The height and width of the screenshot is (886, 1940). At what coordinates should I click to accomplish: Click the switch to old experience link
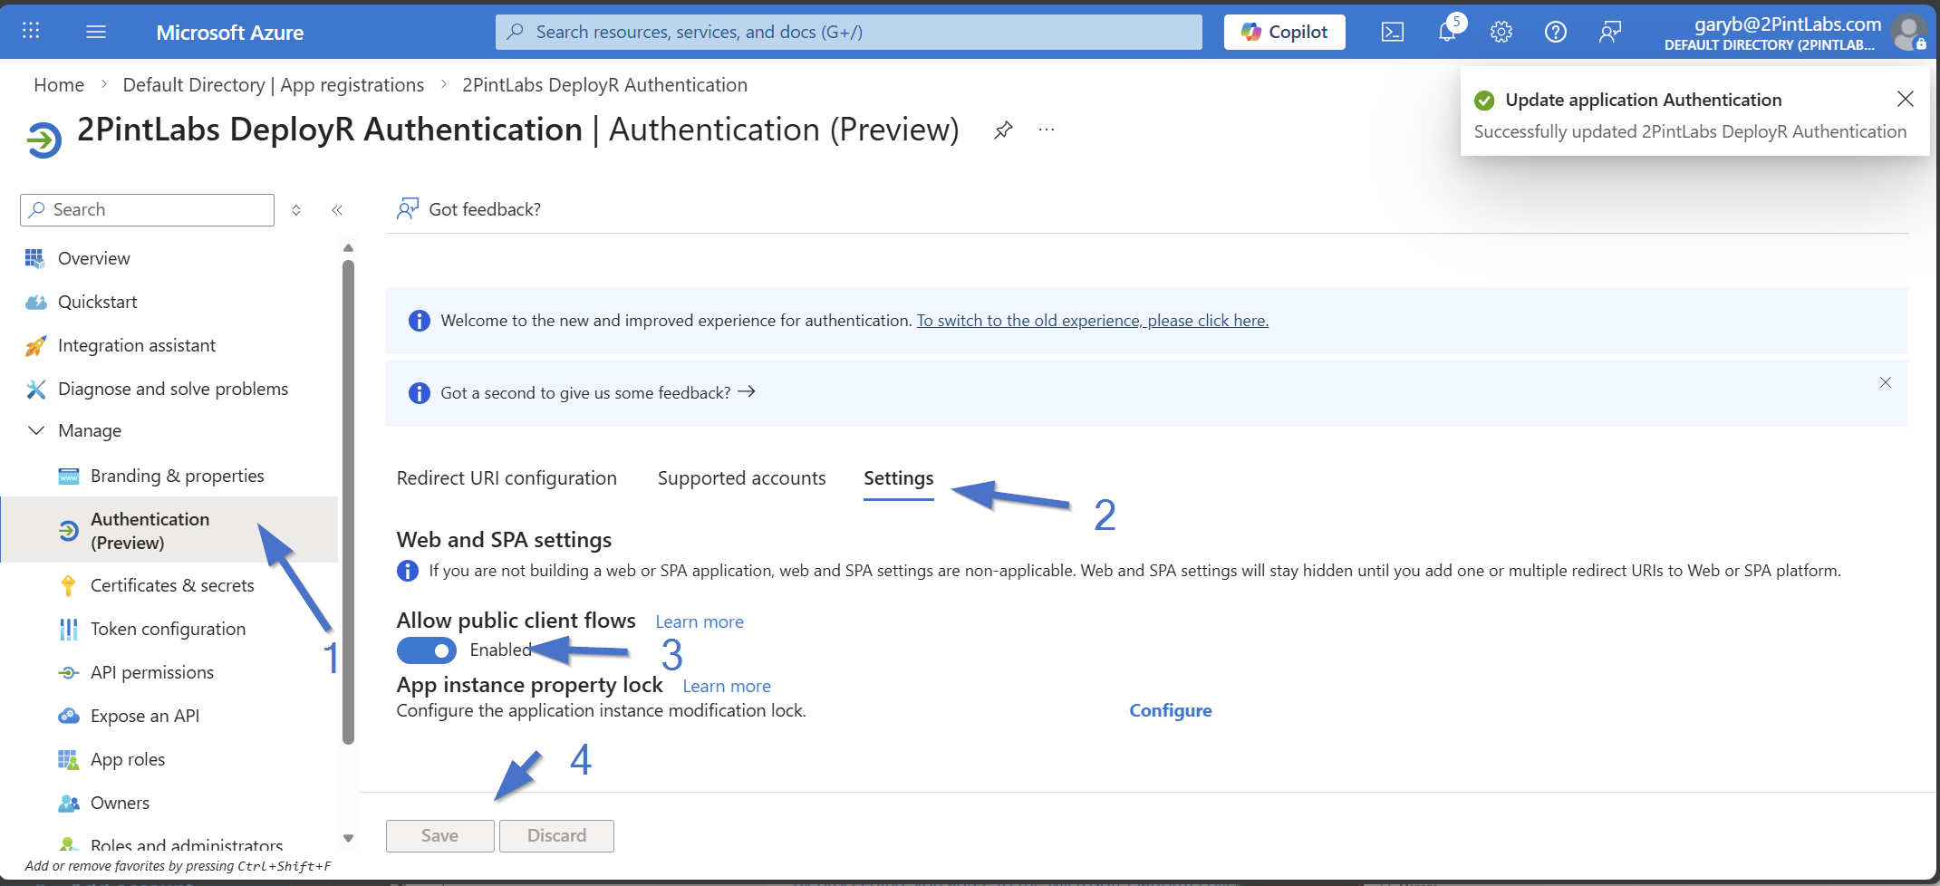(x=1092, y=321)
